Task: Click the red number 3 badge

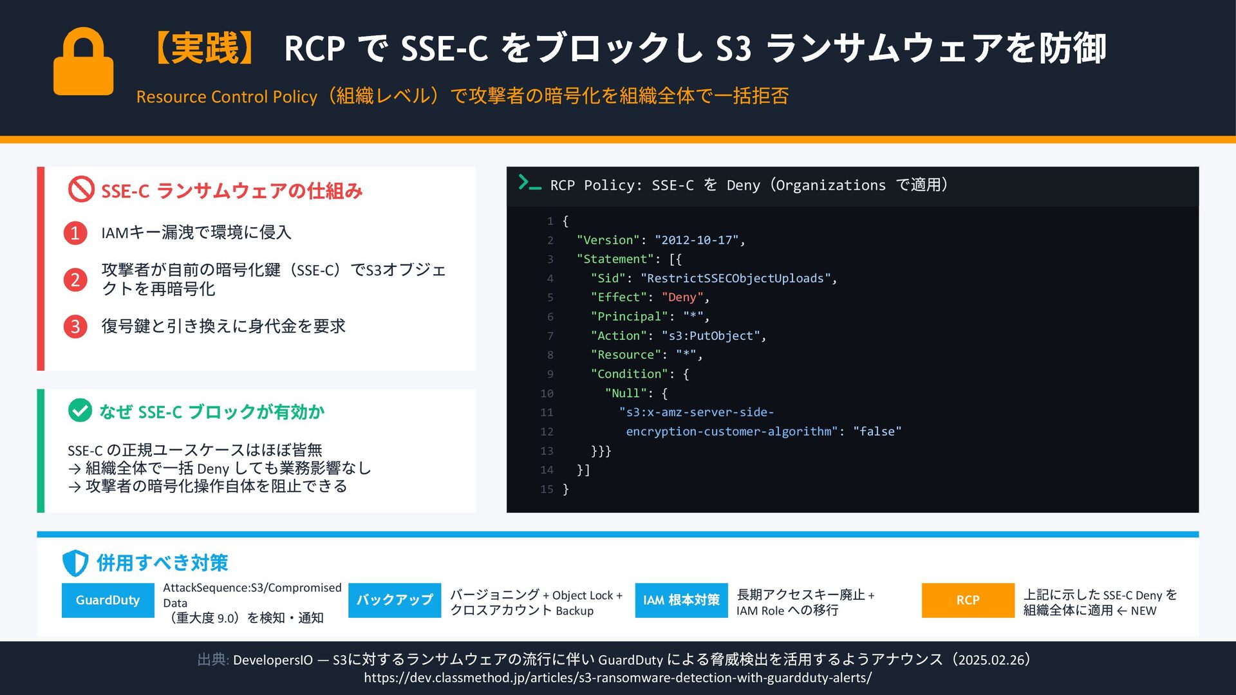Action: click(x=75, y=326)
